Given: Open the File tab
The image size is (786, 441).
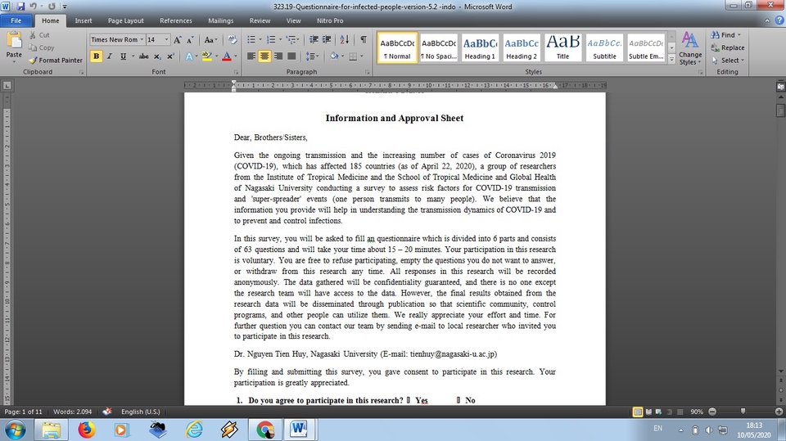Looking at the screenshot, I should (16, 20).
